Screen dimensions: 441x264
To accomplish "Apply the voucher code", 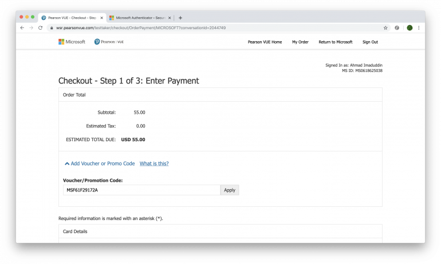I will [230, 190].
